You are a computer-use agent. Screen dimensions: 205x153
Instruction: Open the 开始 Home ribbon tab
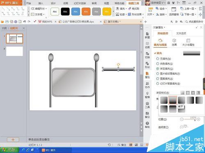pos(29,3)
